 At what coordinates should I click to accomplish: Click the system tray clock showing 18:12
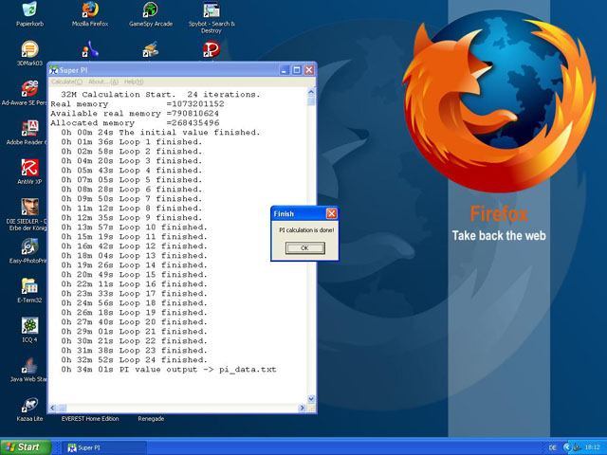tap(592, 448)
